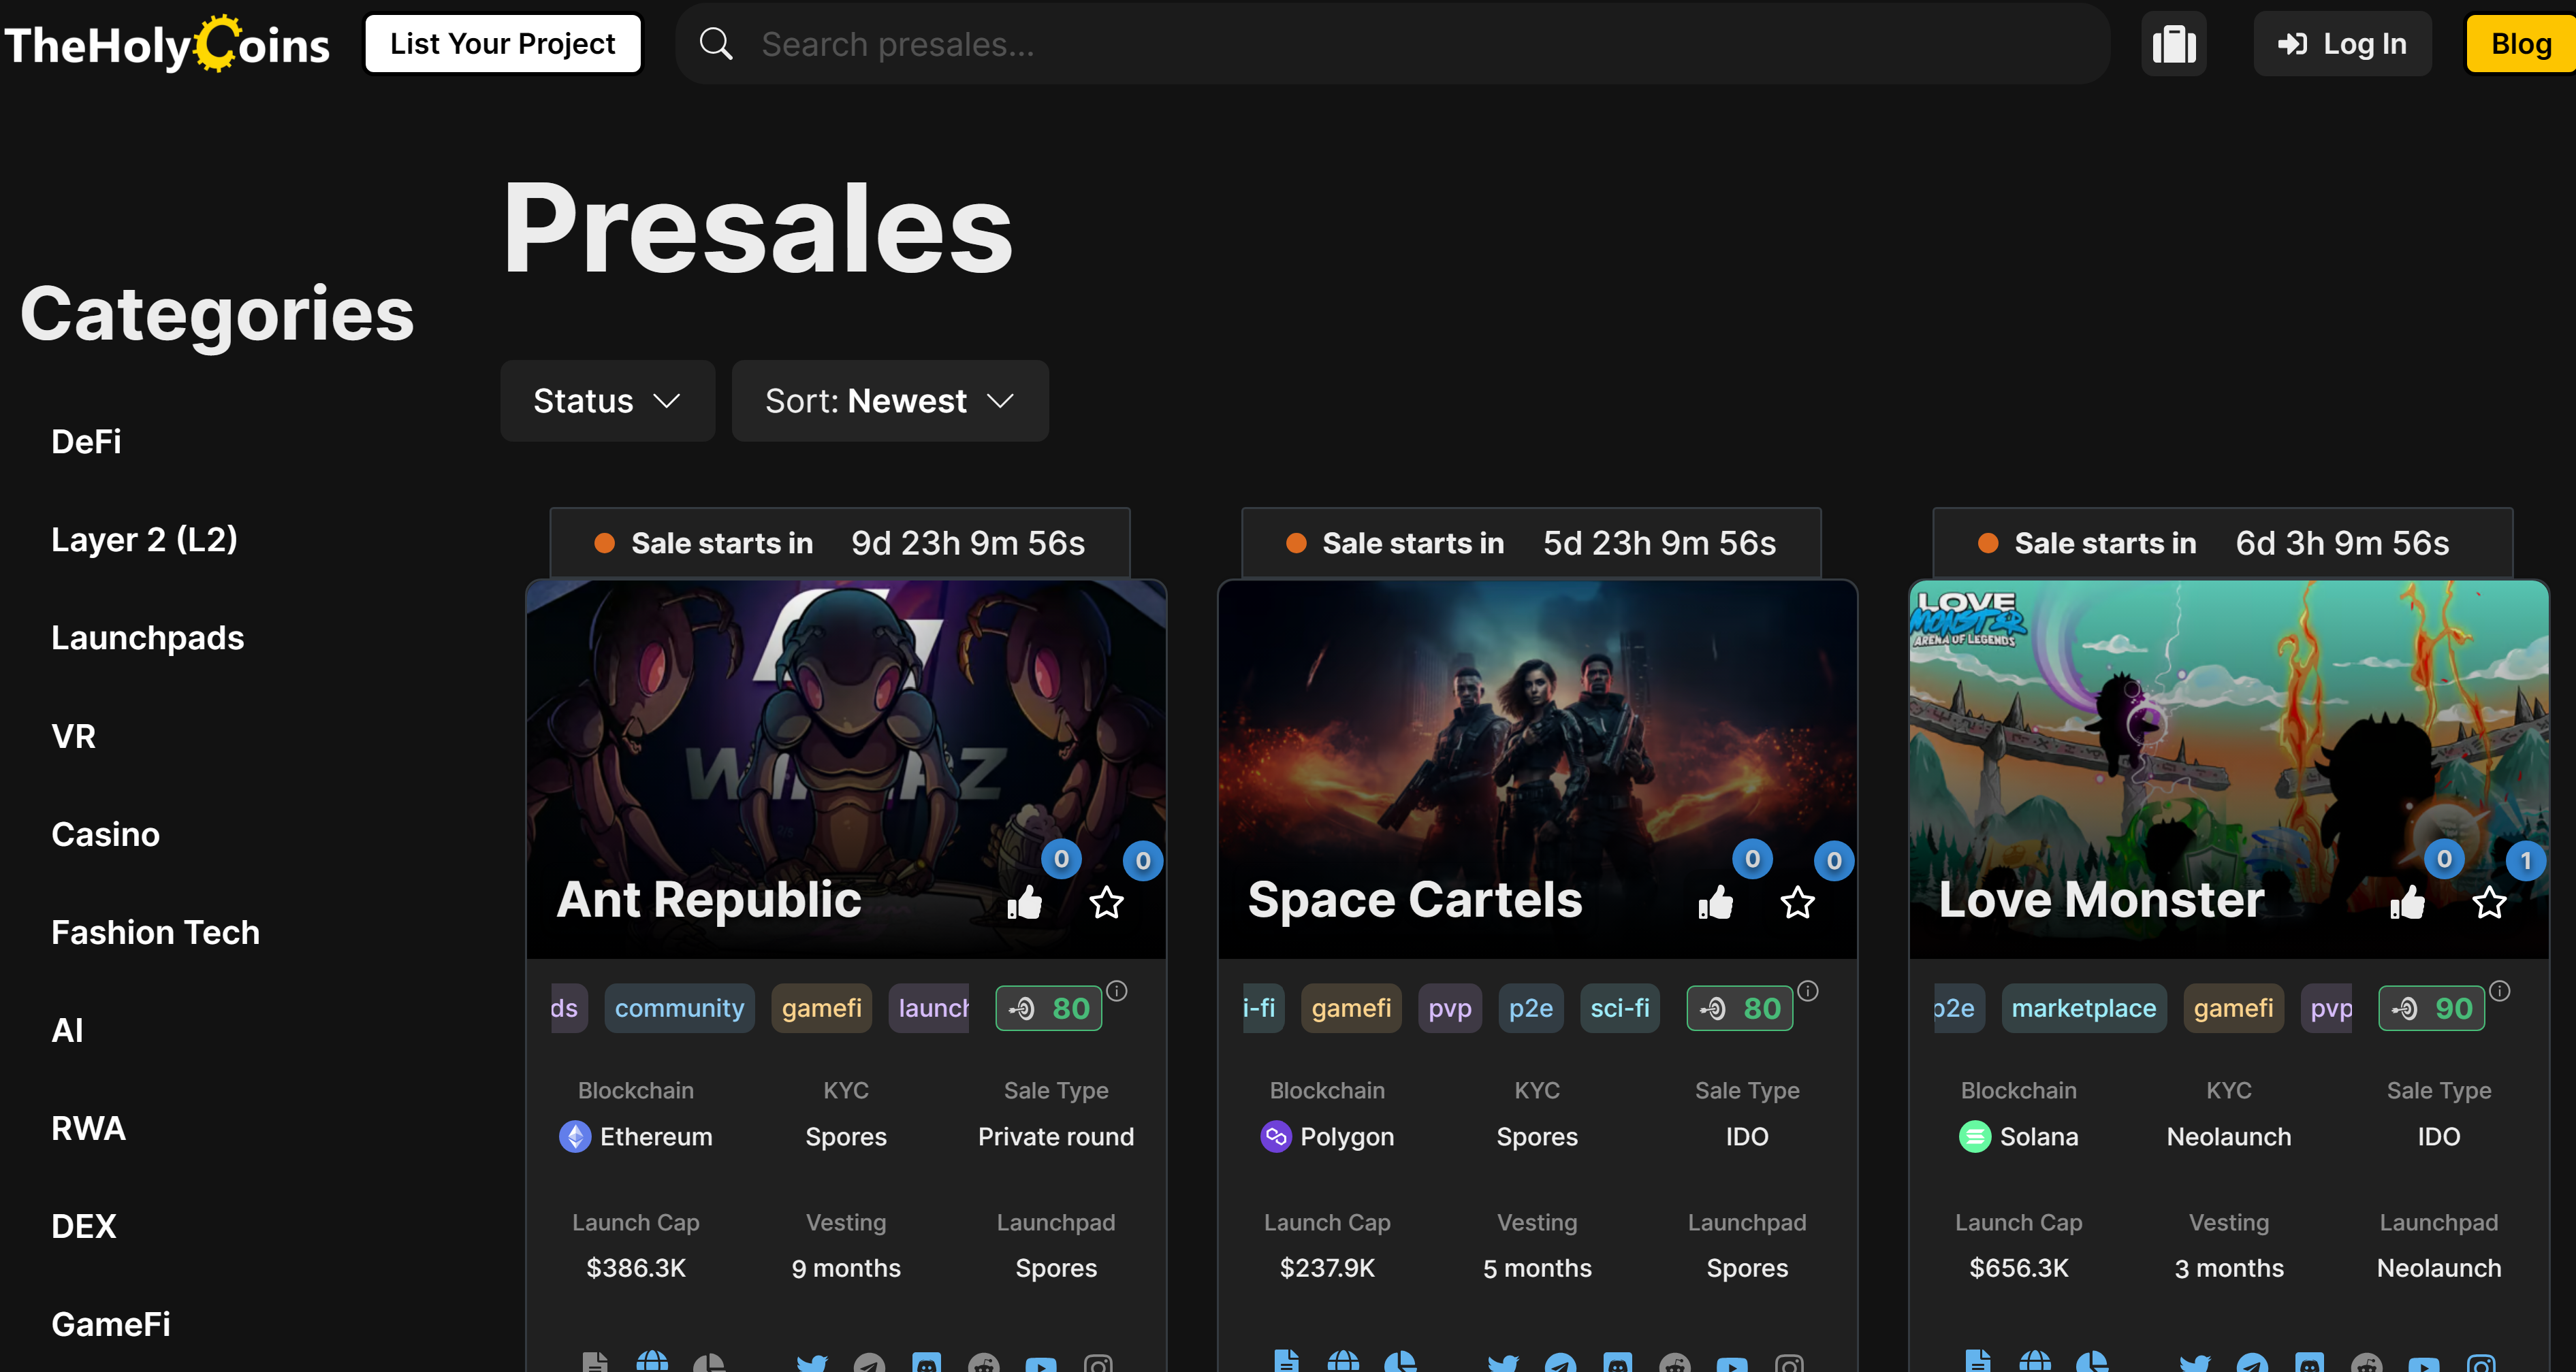Click the Solana blockchain icon
This screenshot has width=2576, height=1372.
(1975, 1136)
